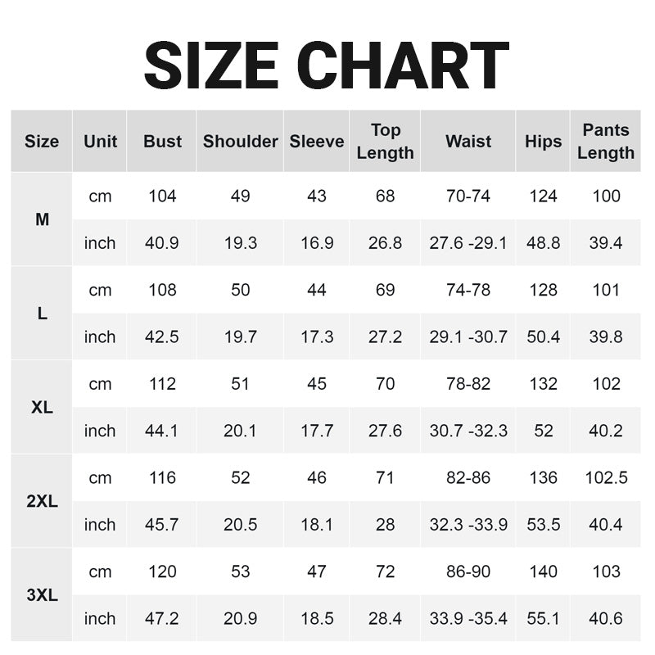Select the Sleeve column header
Viewport: 655px width, 655px height.
(317, 141)
